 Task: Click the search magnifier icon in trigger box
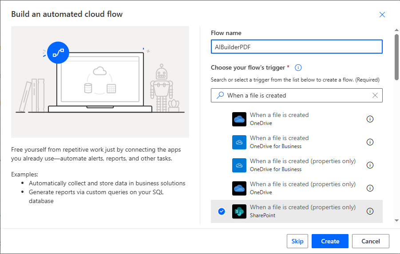pos(220,95)
